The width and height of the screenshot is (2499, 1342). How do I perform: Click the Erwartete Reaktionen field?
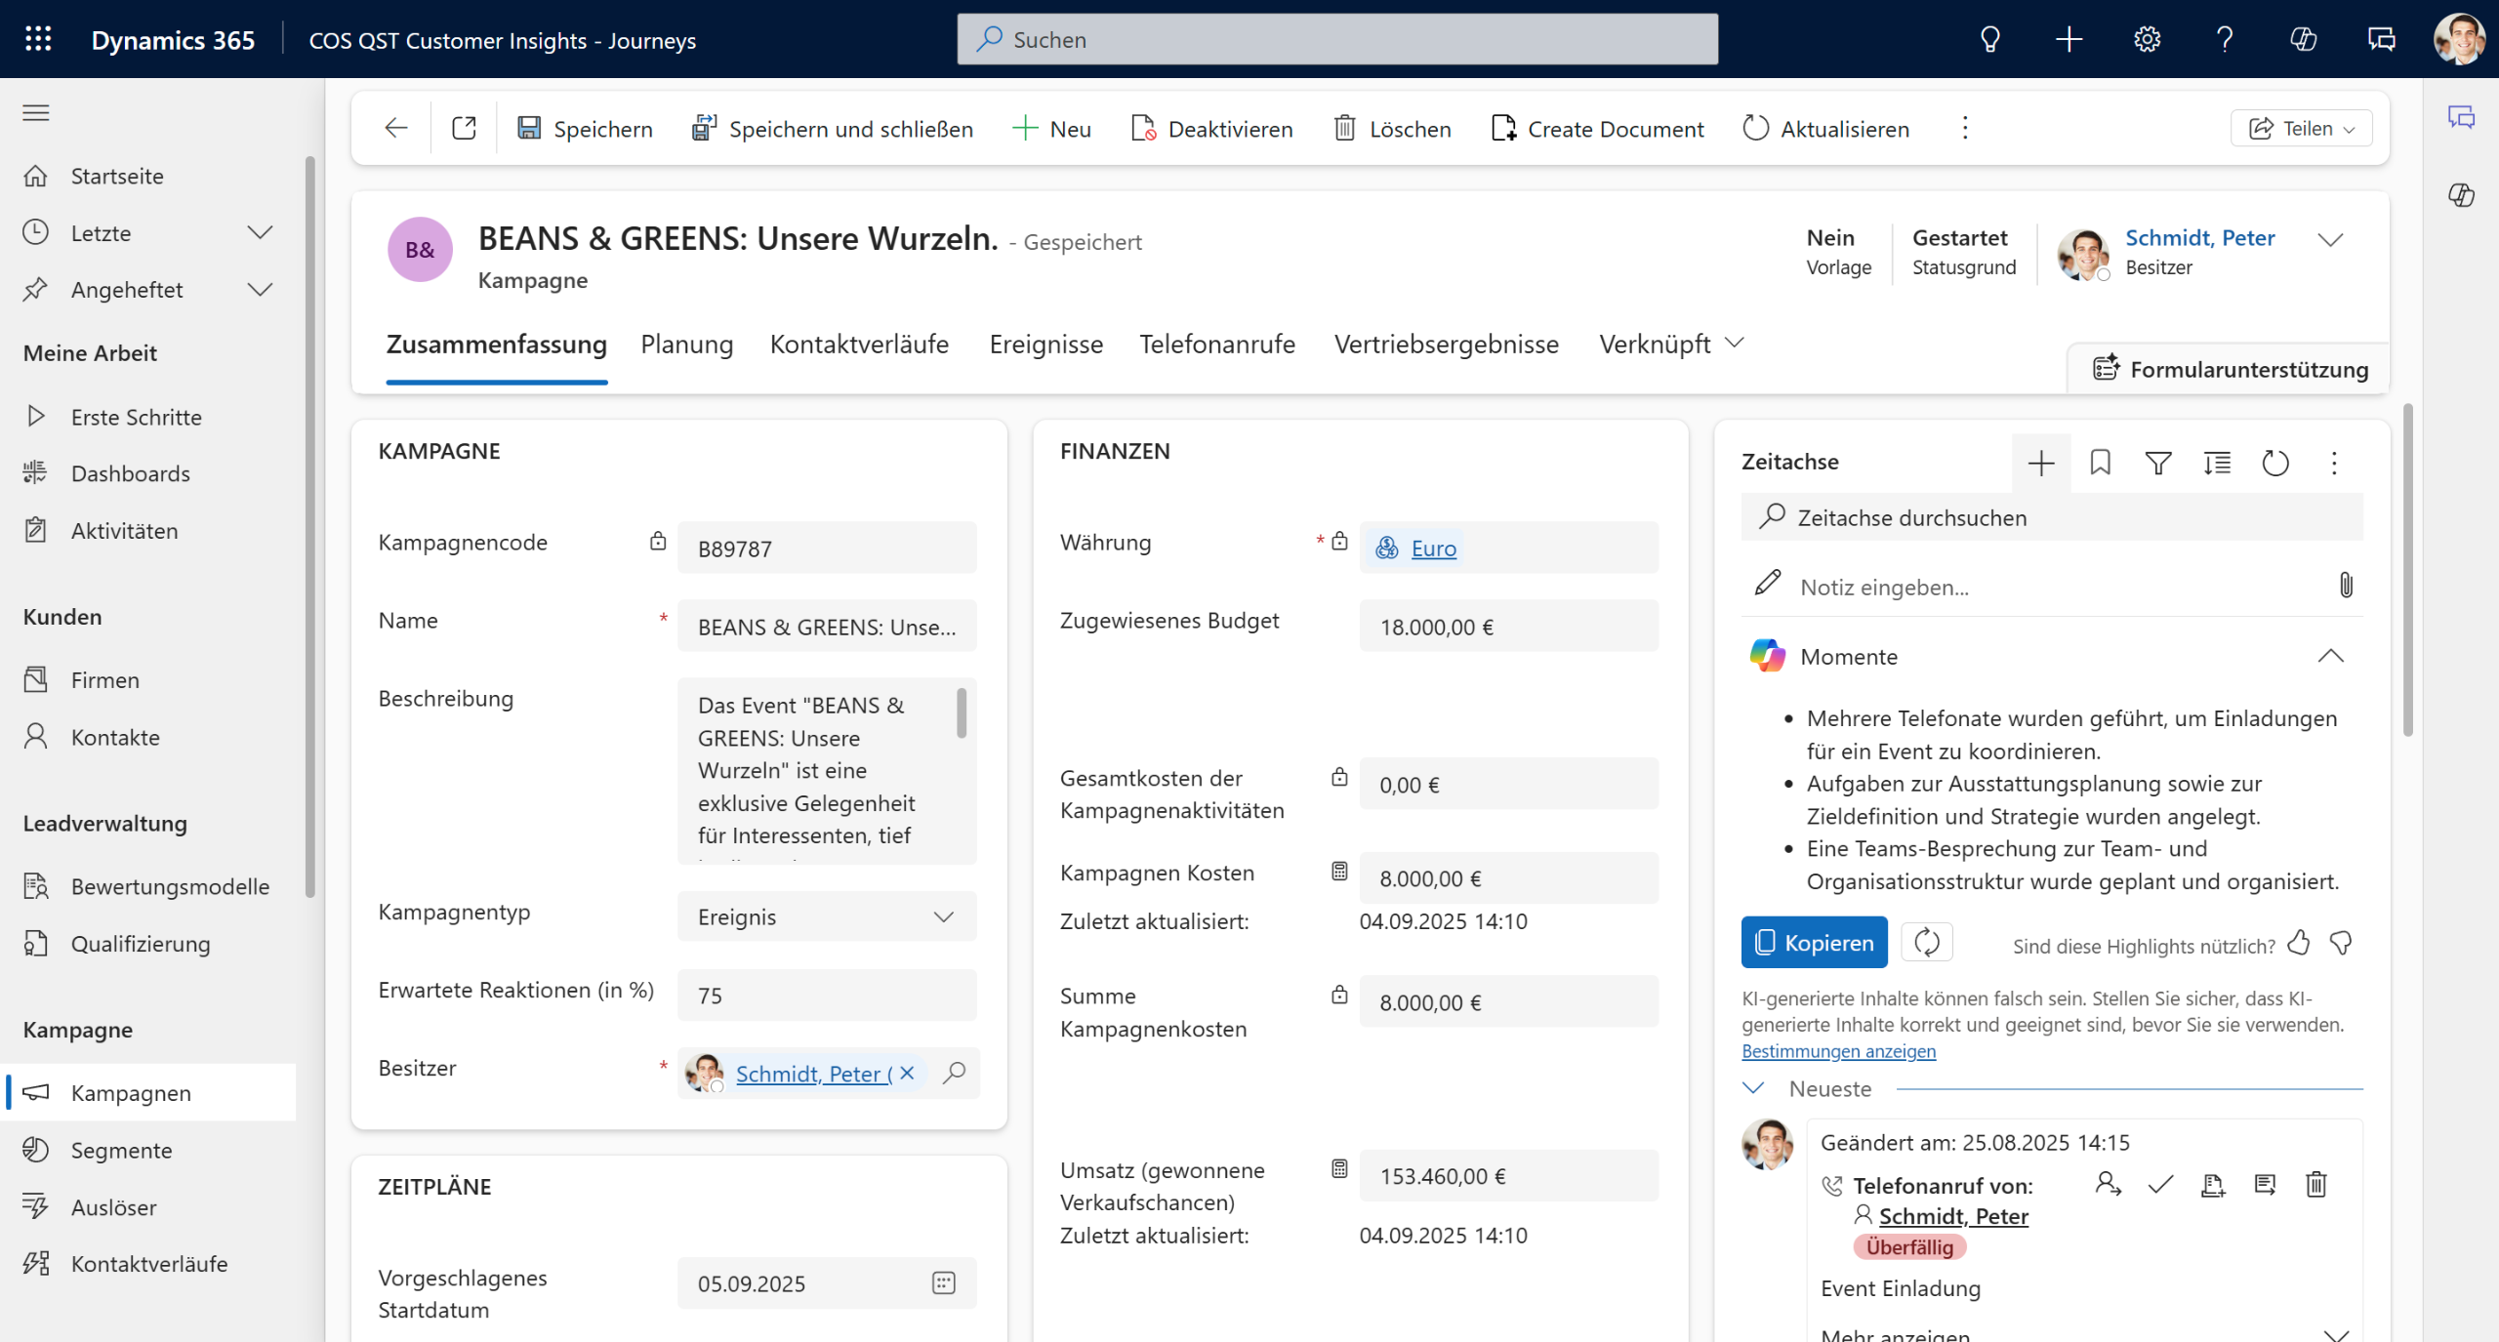pos(827,996)
